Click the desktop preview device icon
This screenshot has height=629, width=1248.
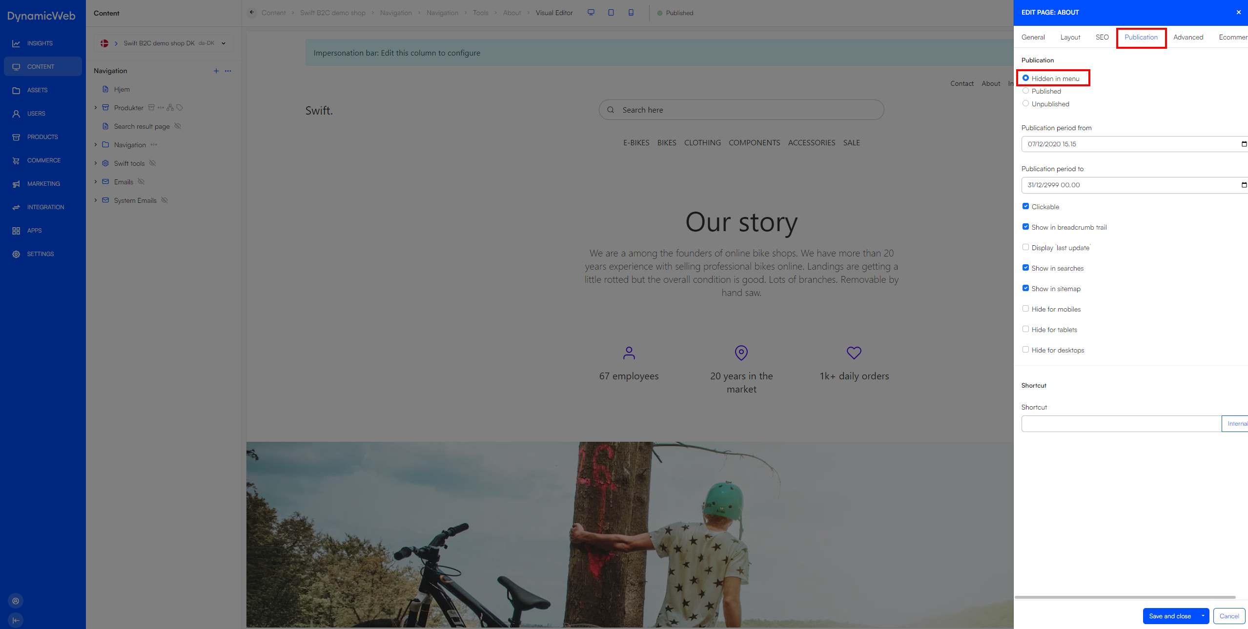coord(591,13)
